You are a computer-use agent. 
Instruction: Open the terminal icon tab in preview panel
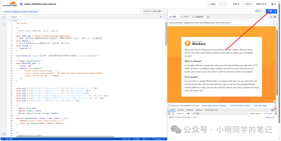[x=208, y=17]
